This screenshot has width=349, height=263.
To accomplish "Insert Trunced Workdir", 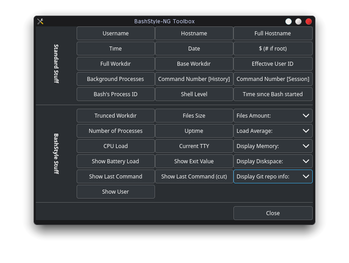I will pyautogui.click(x=116, y=115).
